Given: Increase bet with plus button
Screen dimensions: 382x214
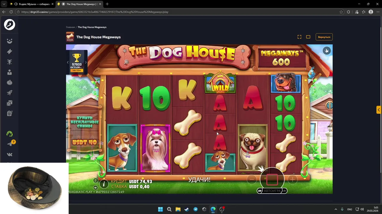Looking at the screenshot, I should [x=292, y=180].
